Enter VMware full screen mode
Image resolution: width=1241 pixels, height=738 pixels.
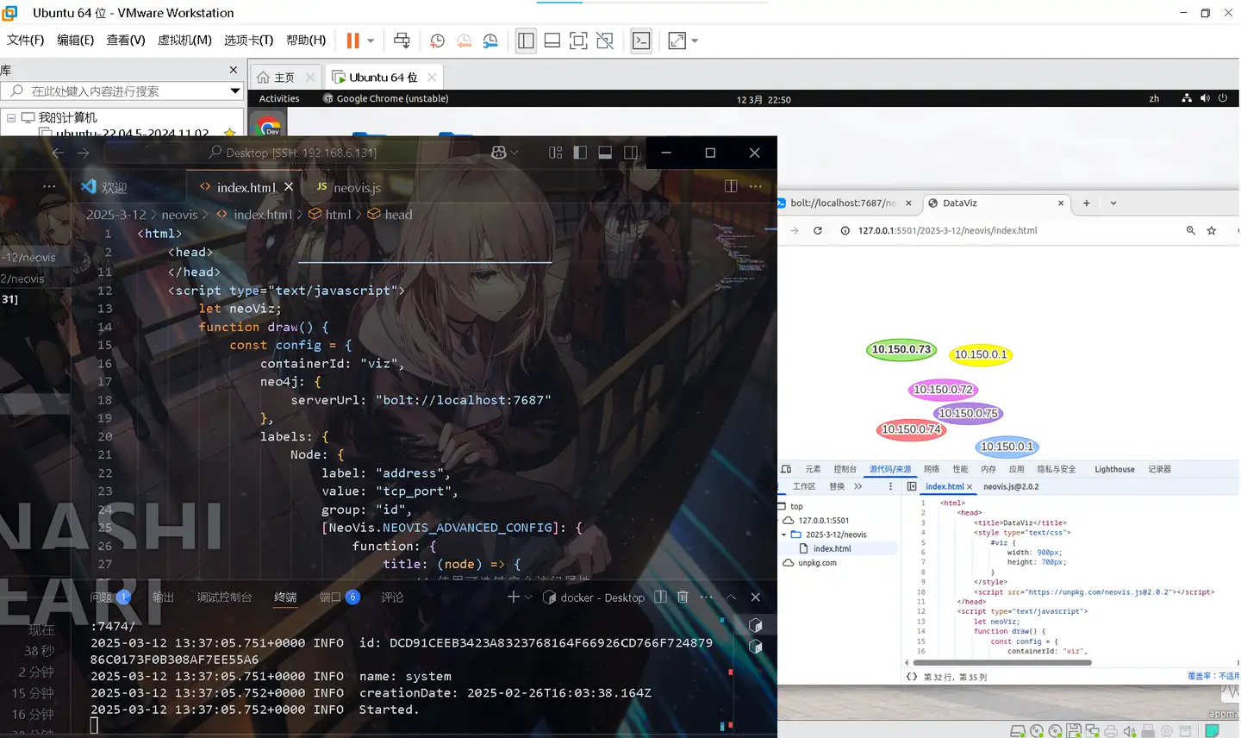(578, 41)
